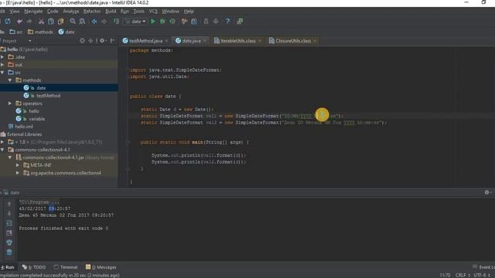Collapse the methods package node

tap(10, 80)
